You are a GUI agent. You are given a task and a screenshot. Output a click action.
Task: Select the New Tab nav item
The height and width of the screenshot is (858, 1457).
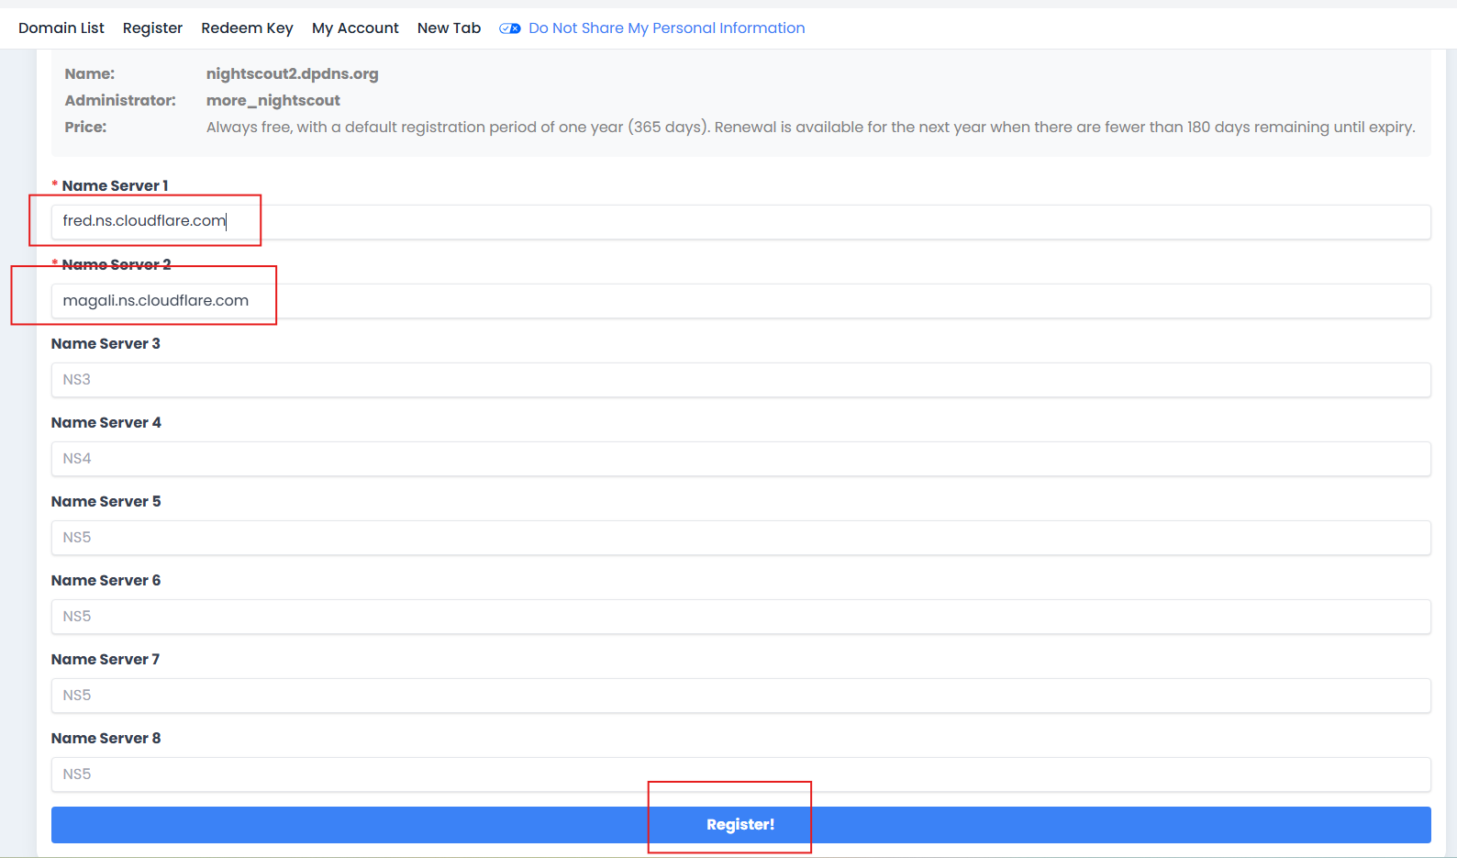coord(449,28)
